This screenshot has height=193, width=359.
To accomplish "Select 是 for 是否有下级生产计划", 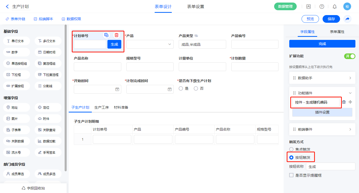I will point(181,88).
